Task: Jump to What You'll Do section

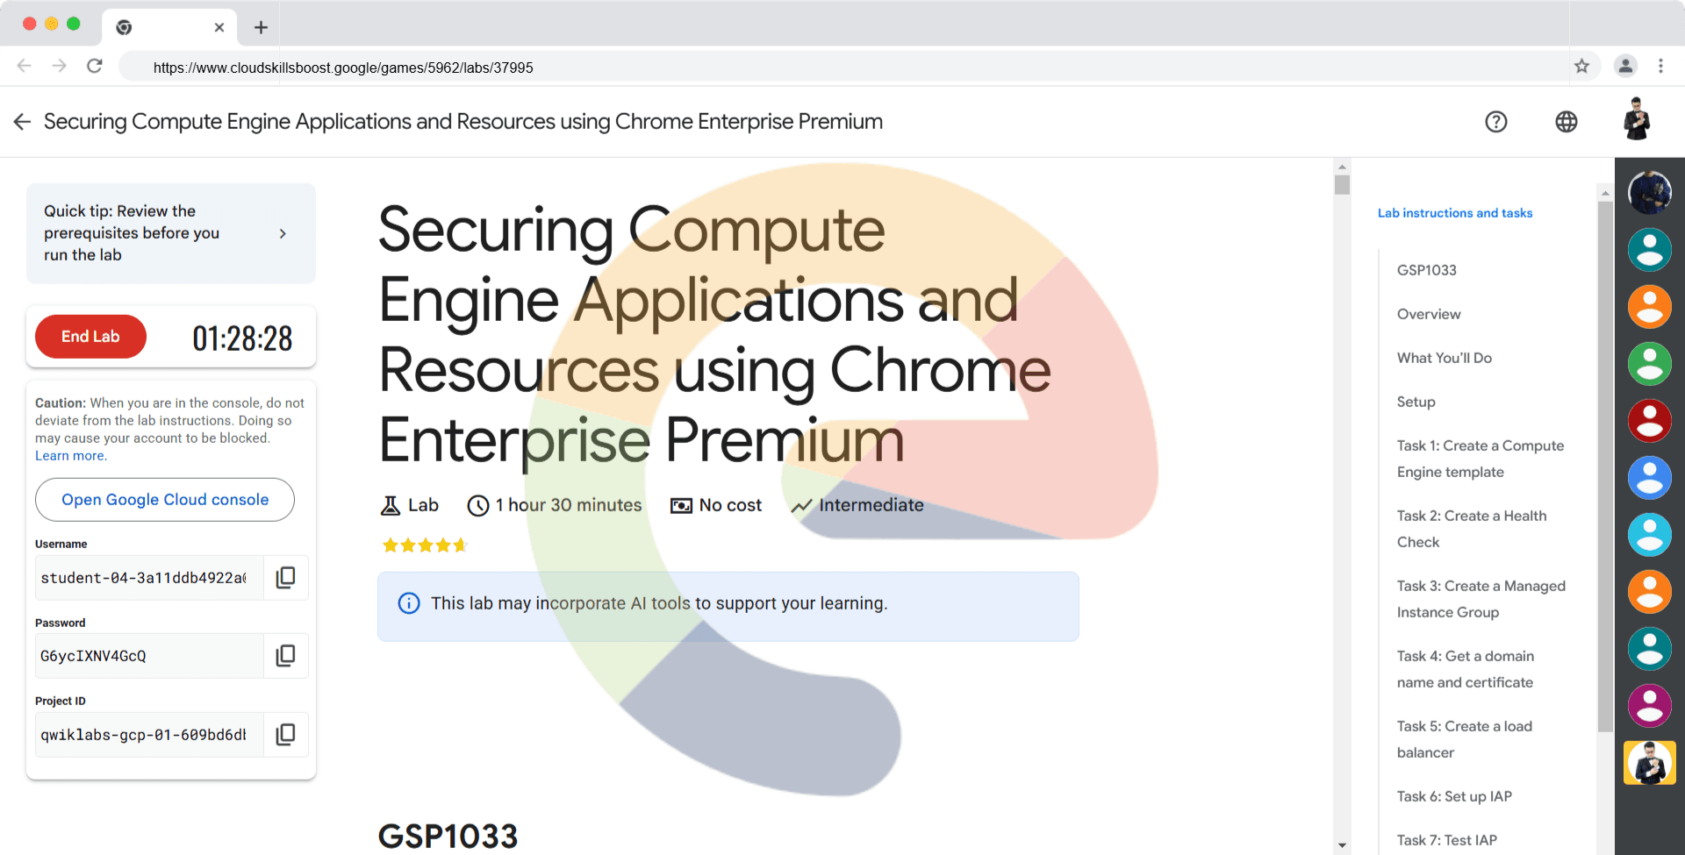Action: (x=1445, y=358)
